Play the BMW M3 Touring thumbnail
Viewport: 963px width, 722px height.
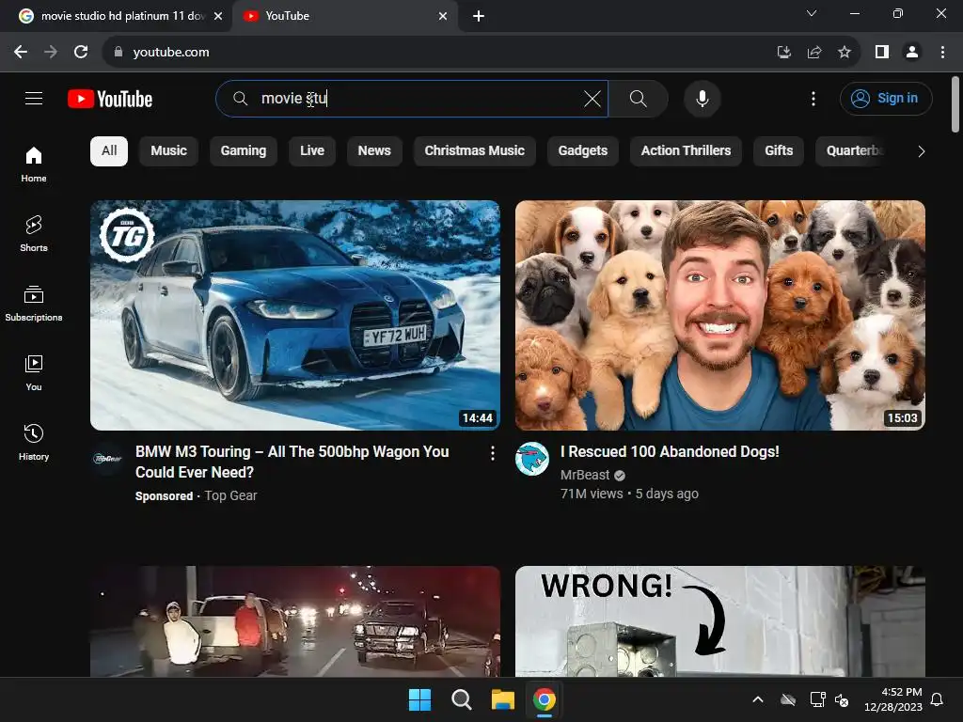pyautogui.click(x=294, y=315)
